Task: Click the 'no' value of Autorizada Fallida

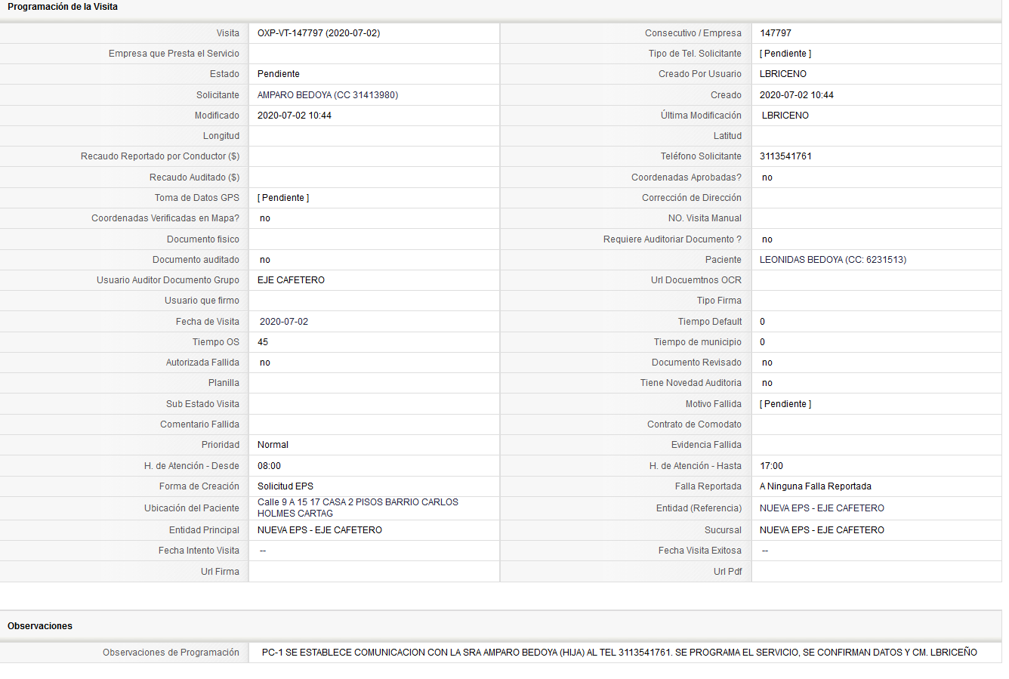Action: tap(265, 363)
